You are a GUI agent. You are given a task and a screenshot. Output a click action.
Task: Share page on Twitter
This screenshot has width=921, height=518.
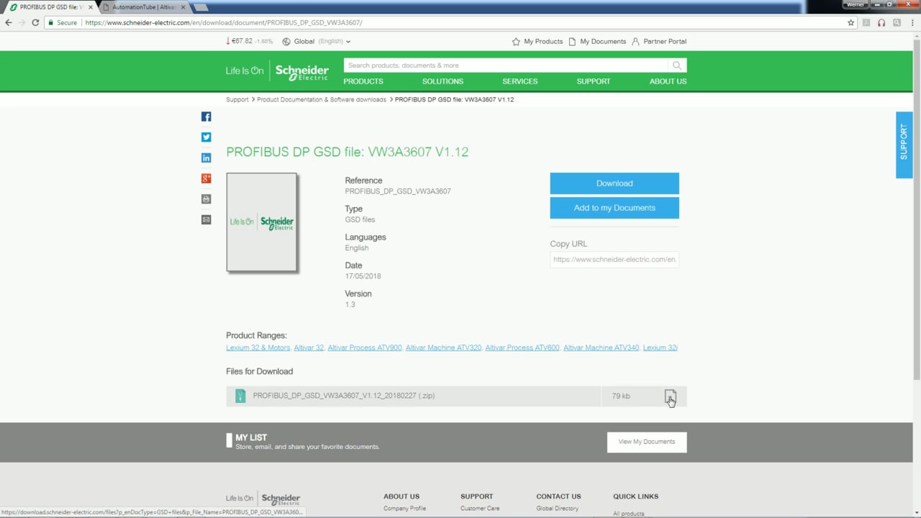(x=206, y=137)
